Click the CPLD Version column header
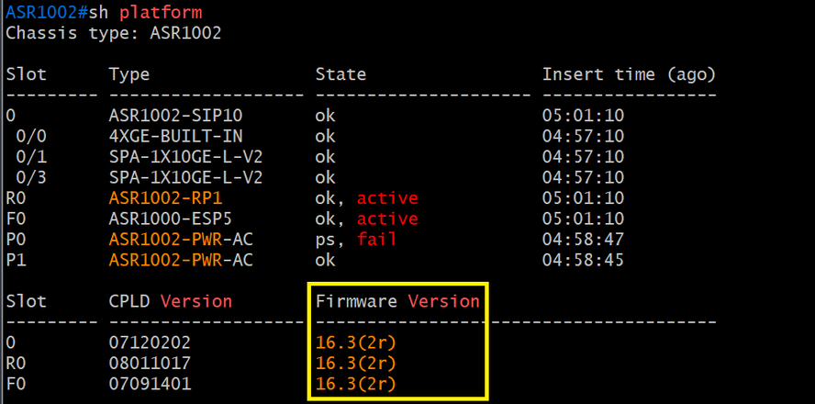The width and height of the screenshot is (815, 404). 171,301
